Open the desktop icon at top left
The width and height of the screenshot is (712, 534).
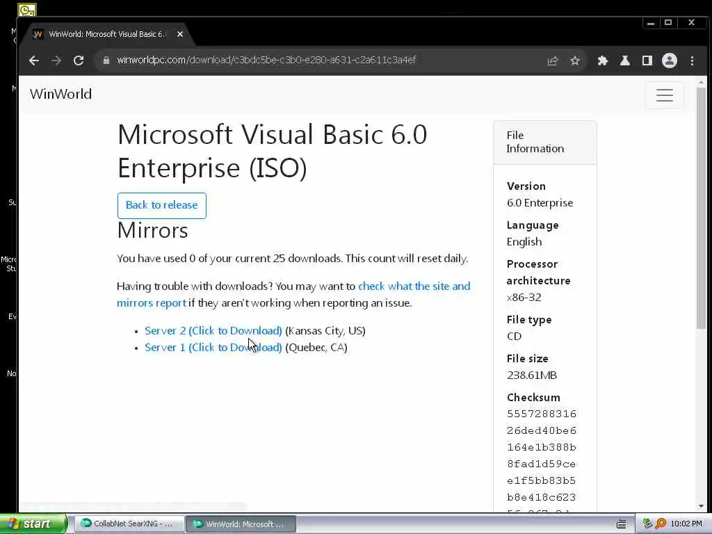pyautogui.click(x=26, y=9)
